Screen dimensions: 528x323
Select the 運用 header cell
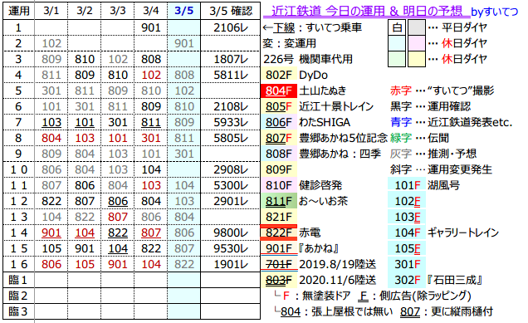click(18, 11)
